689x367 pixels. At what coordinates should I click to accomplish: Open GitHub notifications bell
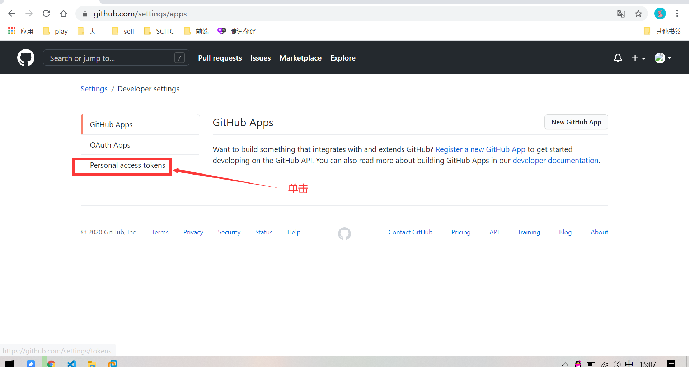pos(618,58)
